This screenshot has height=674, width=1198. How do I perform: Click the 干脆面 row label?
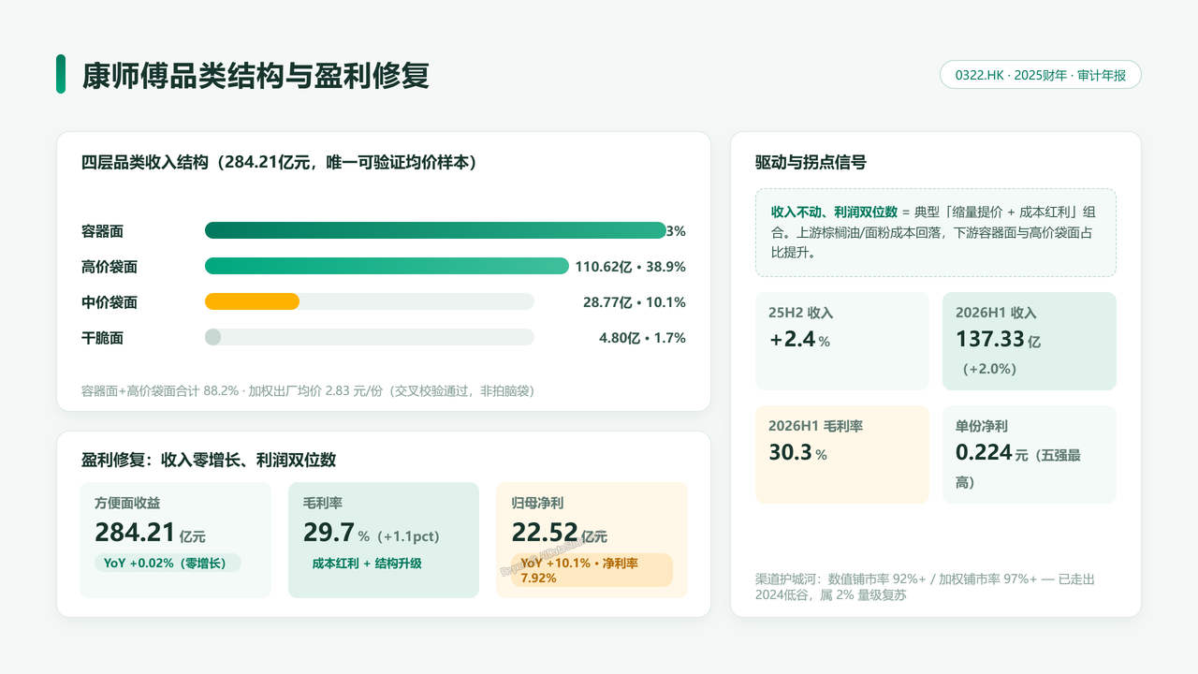[103, 338]
